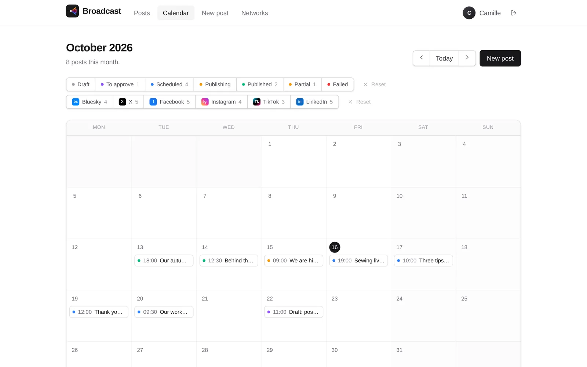
Task: Filter by Failed status
Action: pyautogui.click(x=338, y=84)
